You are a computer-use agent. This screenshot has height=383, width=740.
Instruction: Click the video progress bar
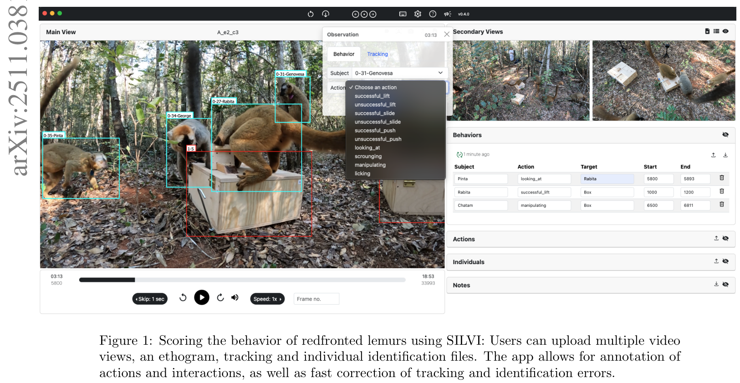[242, 280]
